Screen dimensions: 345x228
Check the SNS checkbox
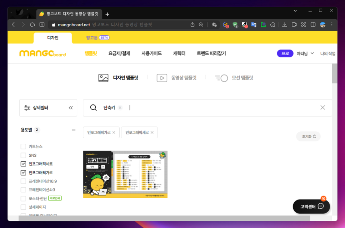(23, 155)
